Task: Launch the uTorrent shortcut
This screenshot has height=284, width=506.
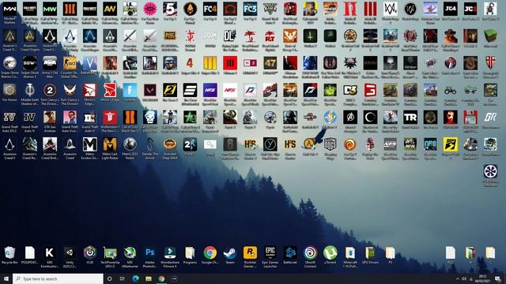Action: point(330,253)
